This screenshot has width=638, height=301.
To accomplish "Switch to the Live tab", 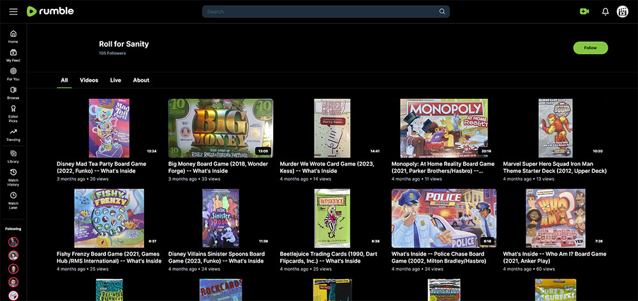I will [115, 80].
